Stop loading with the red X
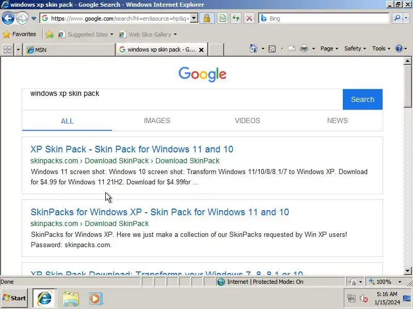The width and height of the screenshot is (413, 309). tap(249, 18)
